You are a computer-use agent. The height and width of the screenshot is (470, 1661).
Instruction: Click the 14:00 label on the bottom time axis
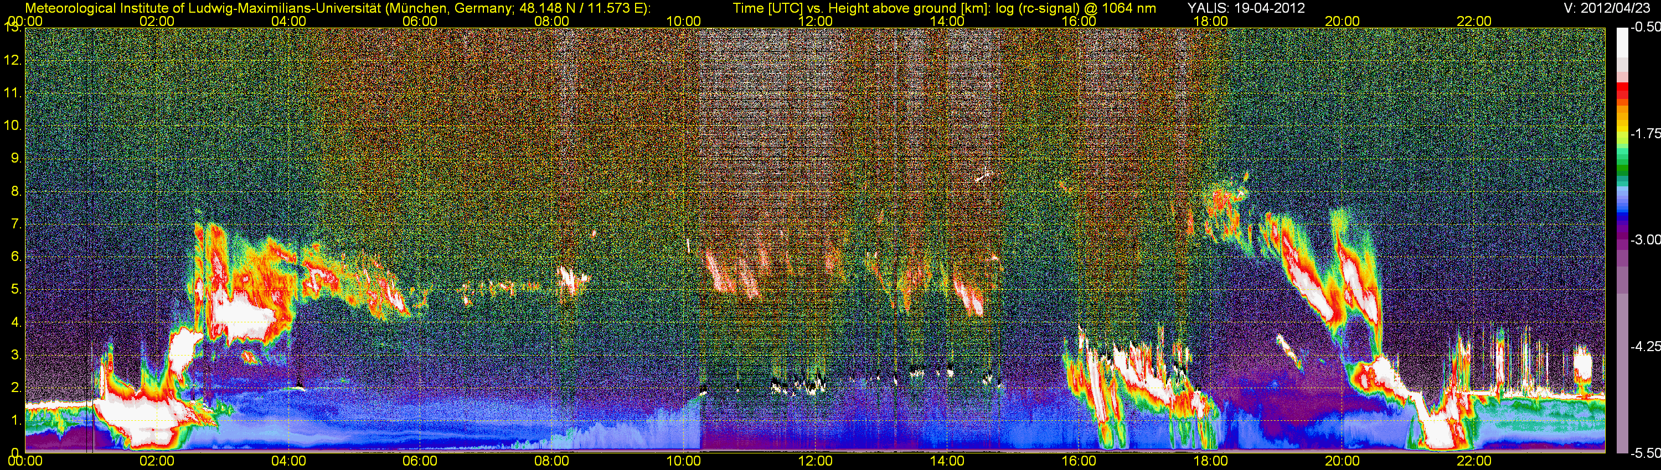click(947, 461)
